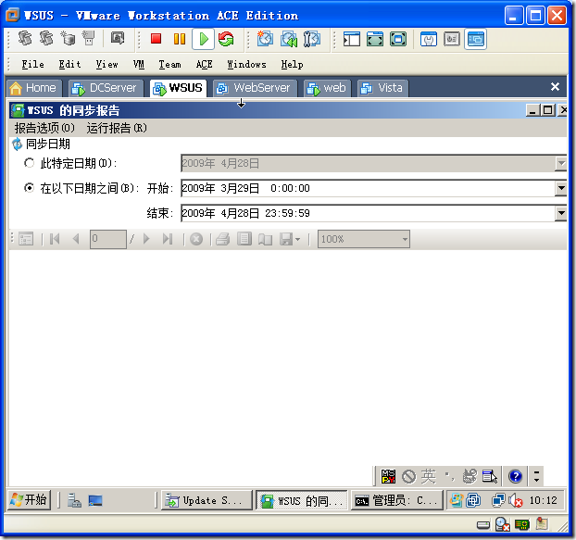Switch to the DCServer tab

(106, 88)
